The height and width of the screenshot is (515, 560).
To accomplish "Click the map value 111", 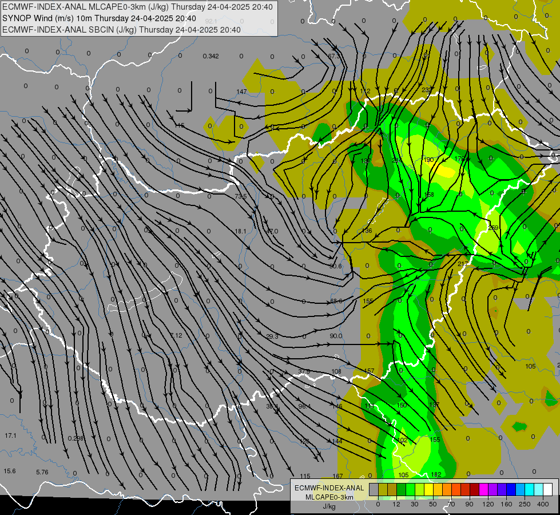I will [370, 406].
